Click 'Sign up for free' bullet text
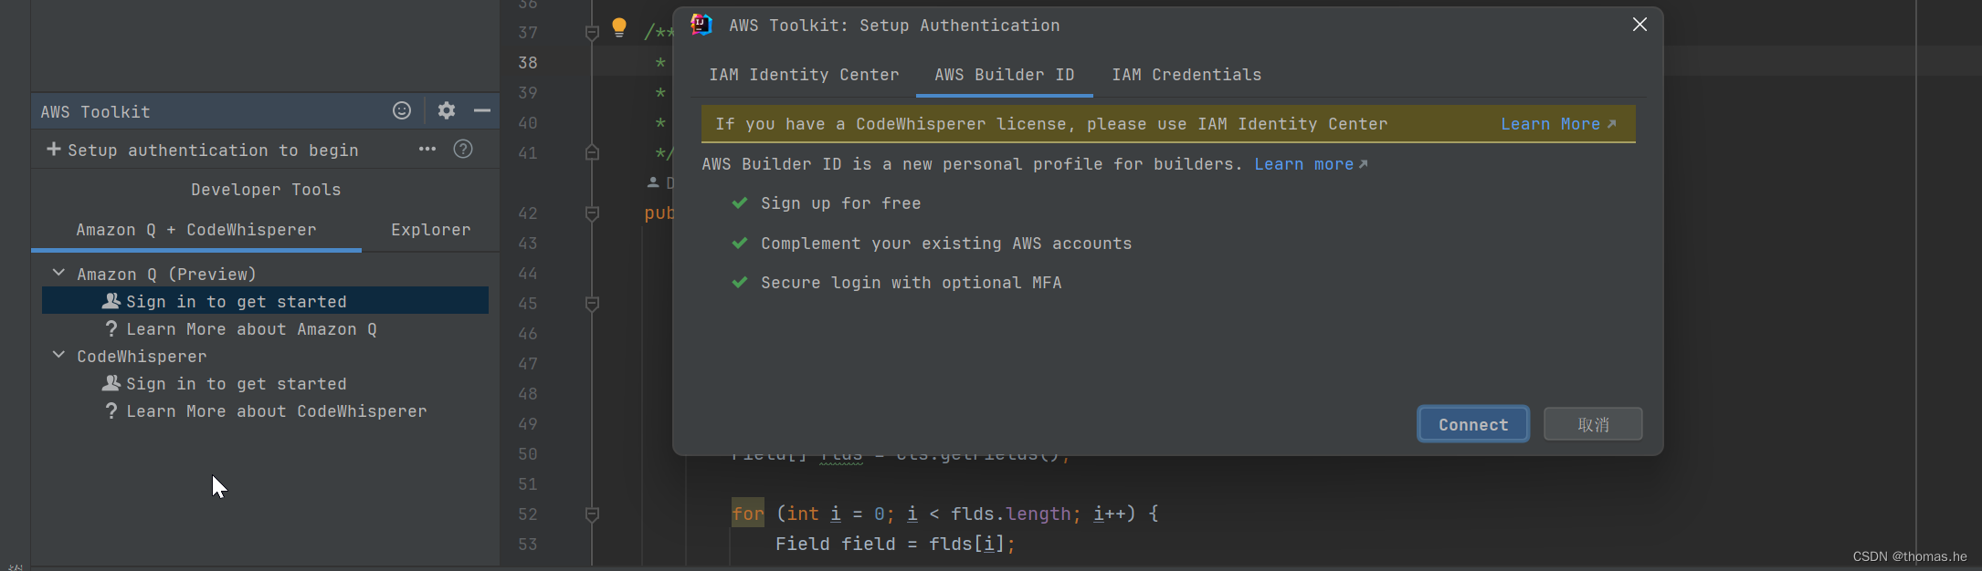This screenshot has height=571, width=1982. [840, 203]
